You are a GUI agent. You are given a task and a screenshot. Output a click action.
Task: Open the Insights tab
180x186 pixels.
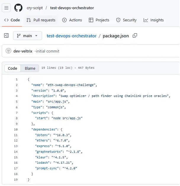click(x=153, y=20)
